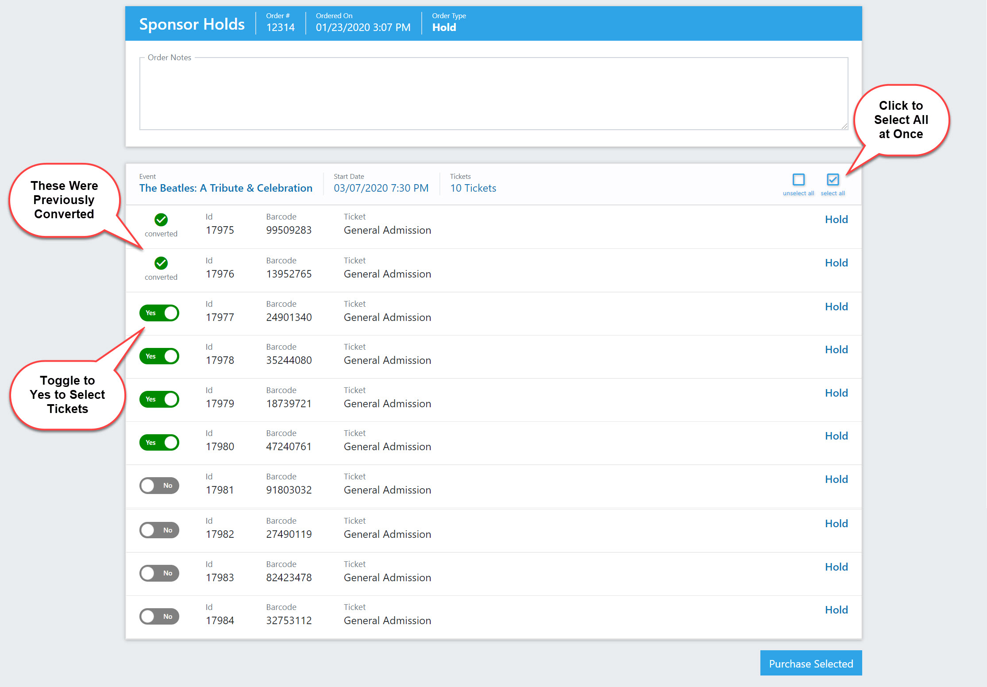Click Hold status for ticket 17976
The width and height of the screenshot is (987, 687).
click(x=836, y=263)
